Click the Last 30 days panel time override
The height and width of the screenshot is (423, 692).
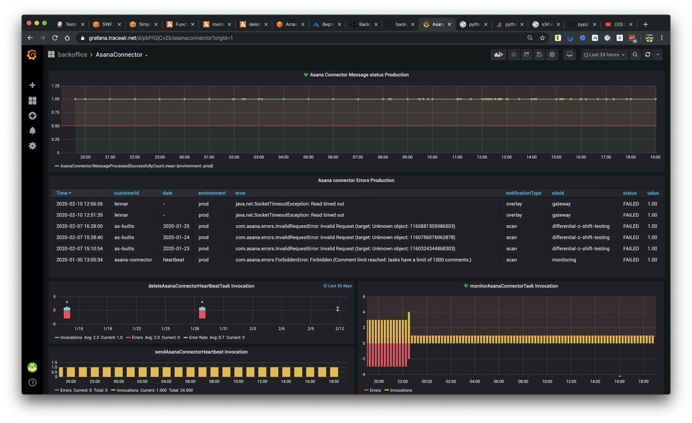tap(337, 286)
